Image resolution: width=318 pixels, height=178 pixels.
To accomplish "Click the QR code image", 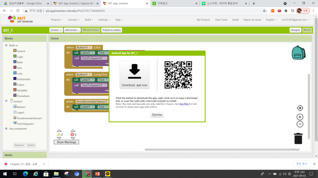I will click(178, 75).
